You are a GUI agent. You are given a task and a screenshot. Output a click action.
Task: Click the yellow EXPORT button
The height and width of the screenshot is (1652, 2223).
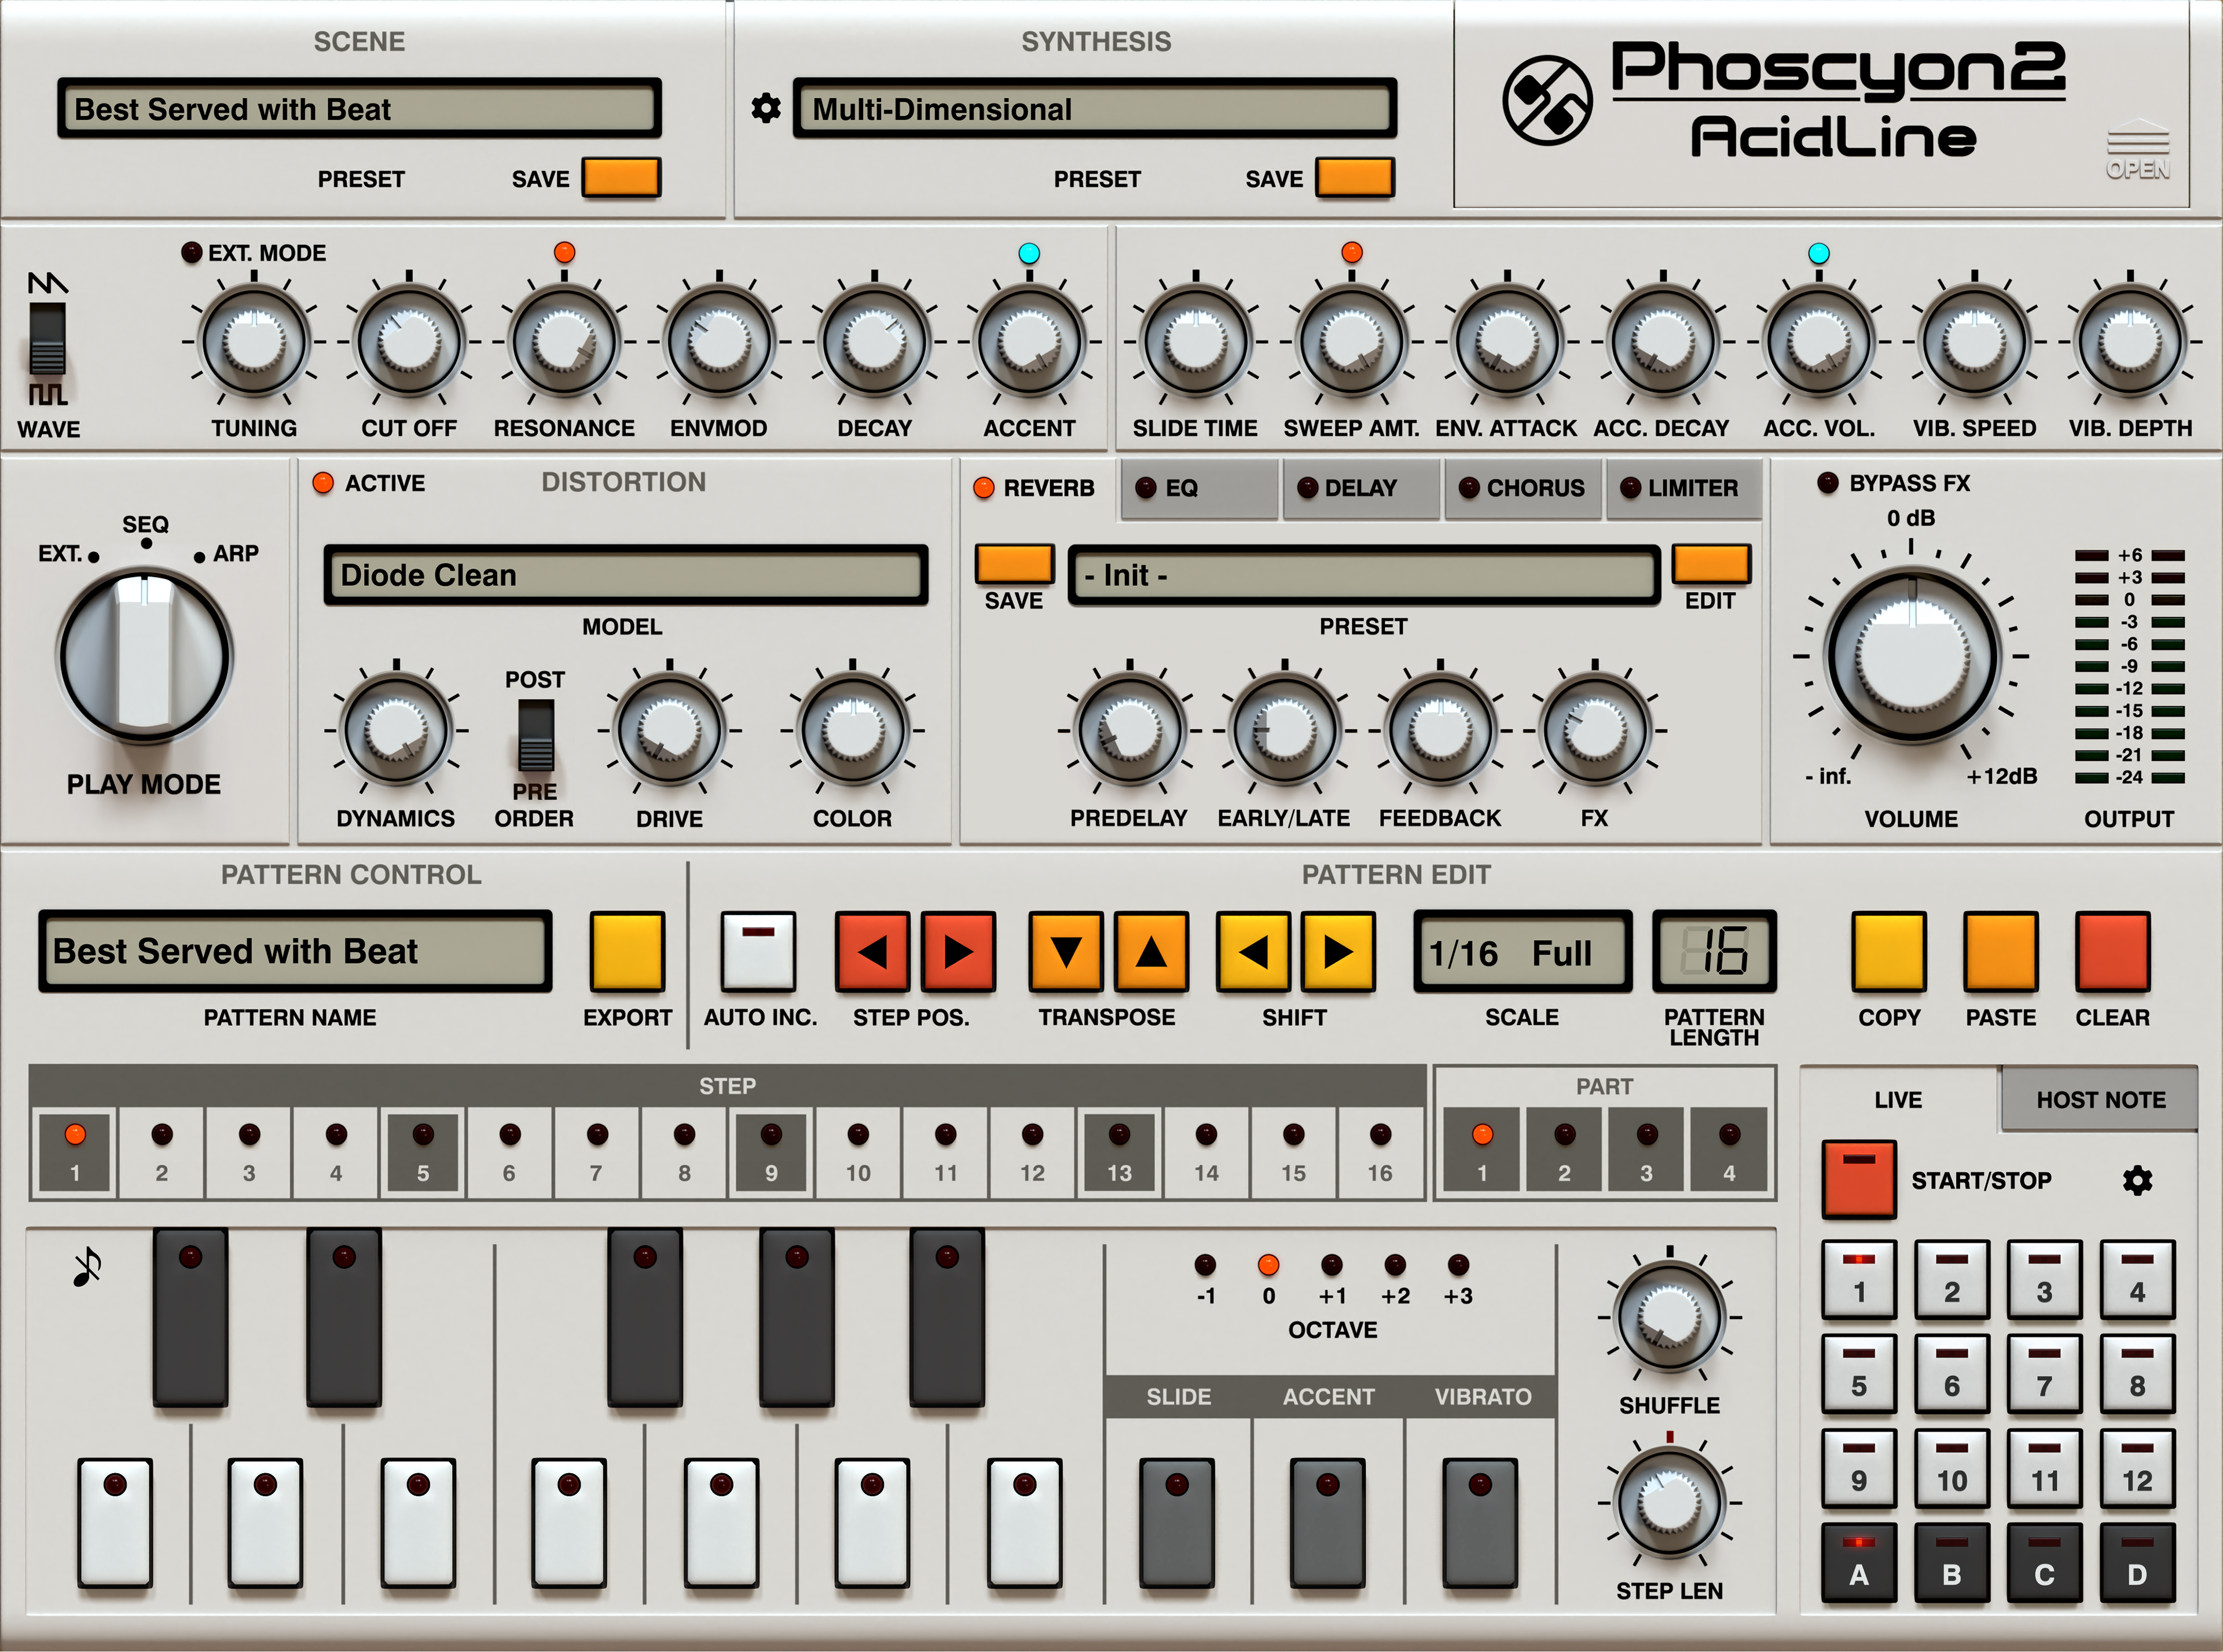pos(627,951)
